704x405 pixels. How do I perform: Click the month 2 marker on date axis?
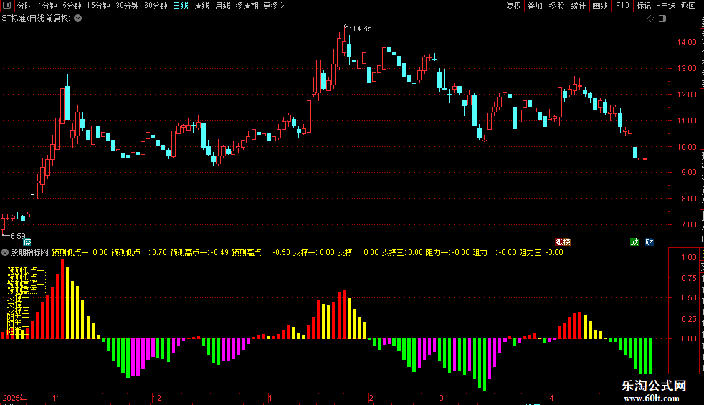(x=371, y=398)
